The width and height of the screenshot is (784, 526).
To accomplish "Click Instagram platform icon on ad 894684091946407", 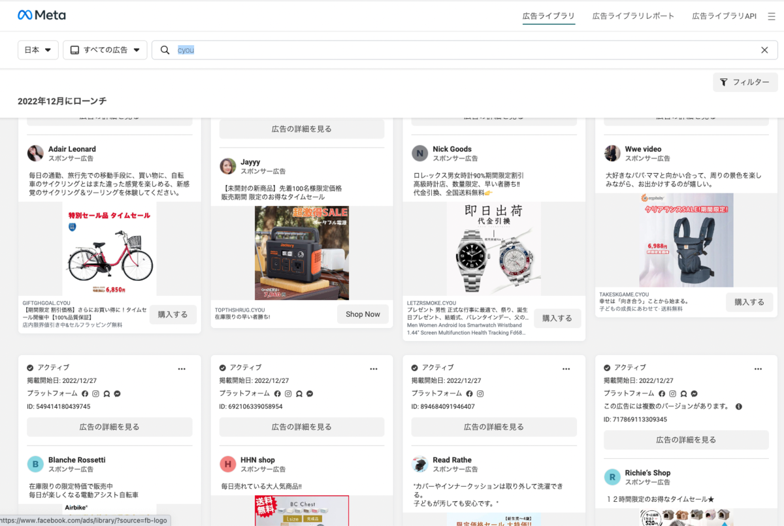I will coord(480,394).
